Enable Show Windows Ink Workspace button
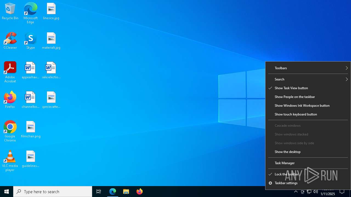The image size is (351, 197). [308, 106]
